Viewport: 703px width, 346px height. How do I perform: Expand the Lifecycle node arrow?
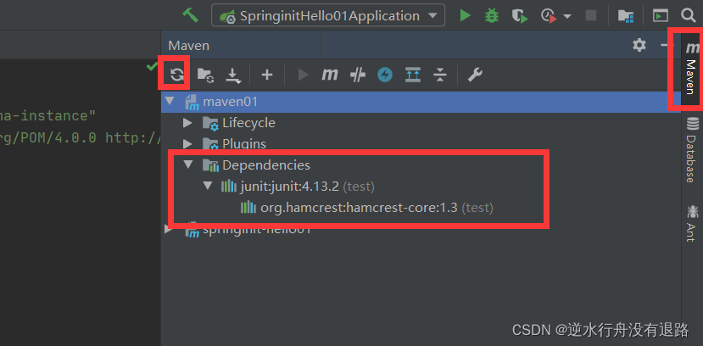click(x=188, y=122)
